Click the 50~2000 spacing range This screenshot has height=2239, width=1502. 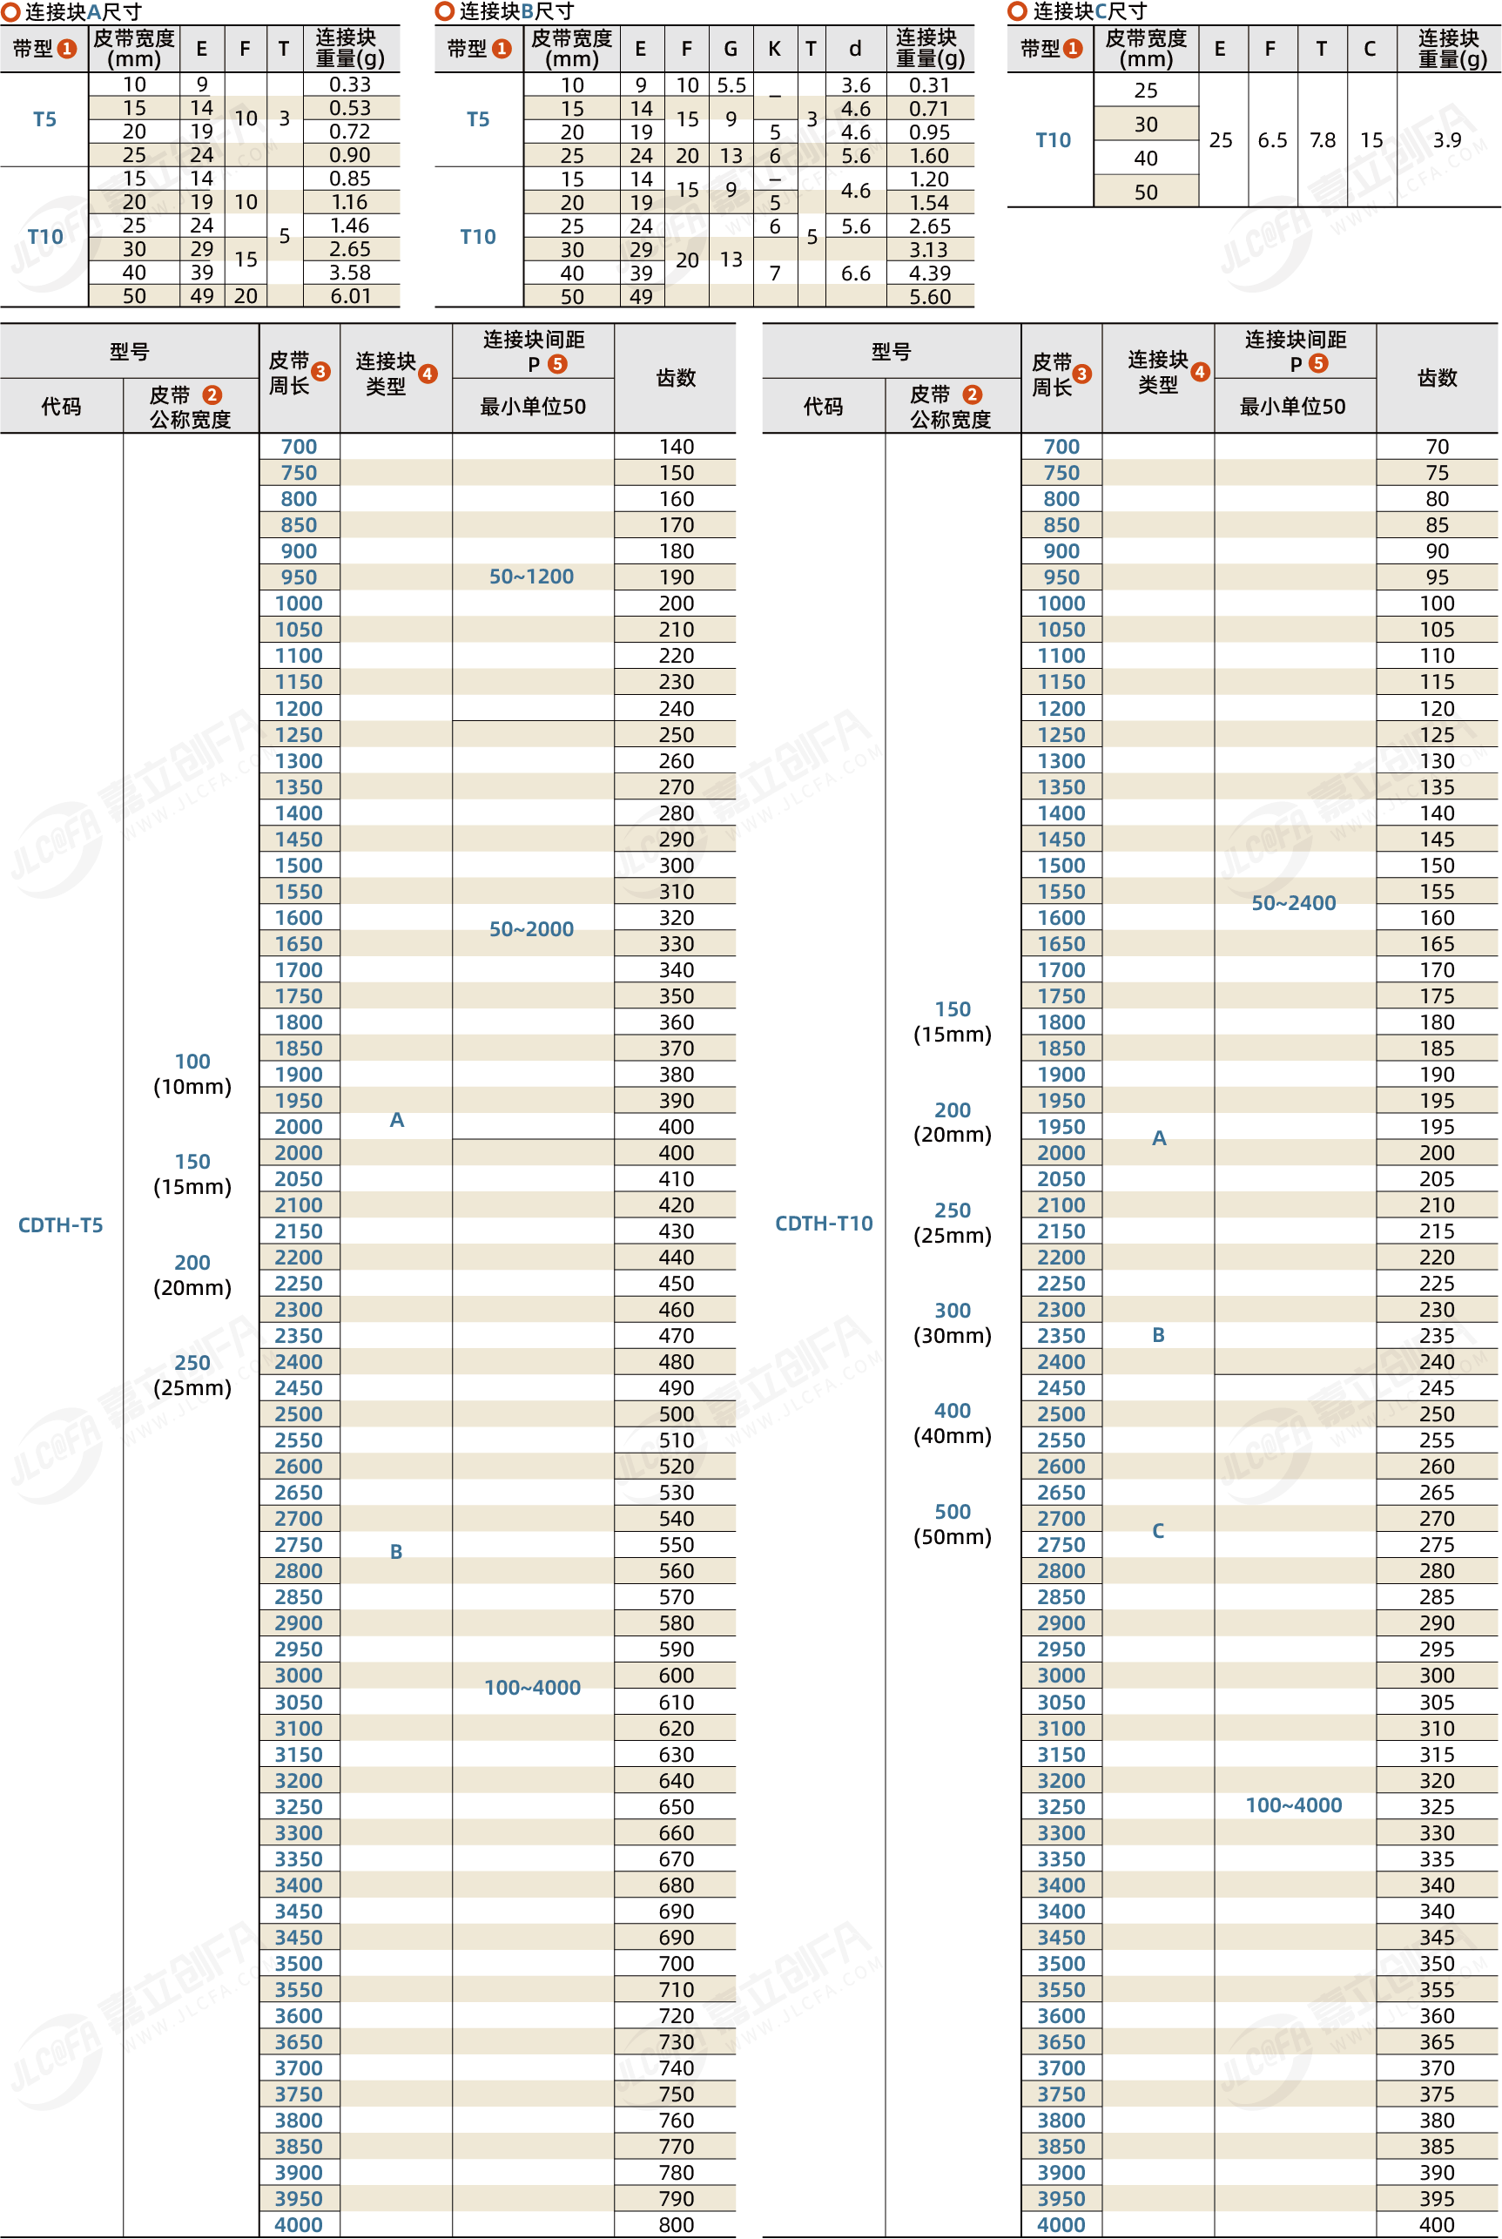[x=532, y=928]
